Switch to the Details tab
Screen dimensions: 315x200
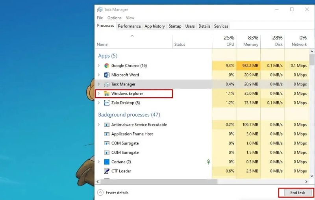coord(204,26)
